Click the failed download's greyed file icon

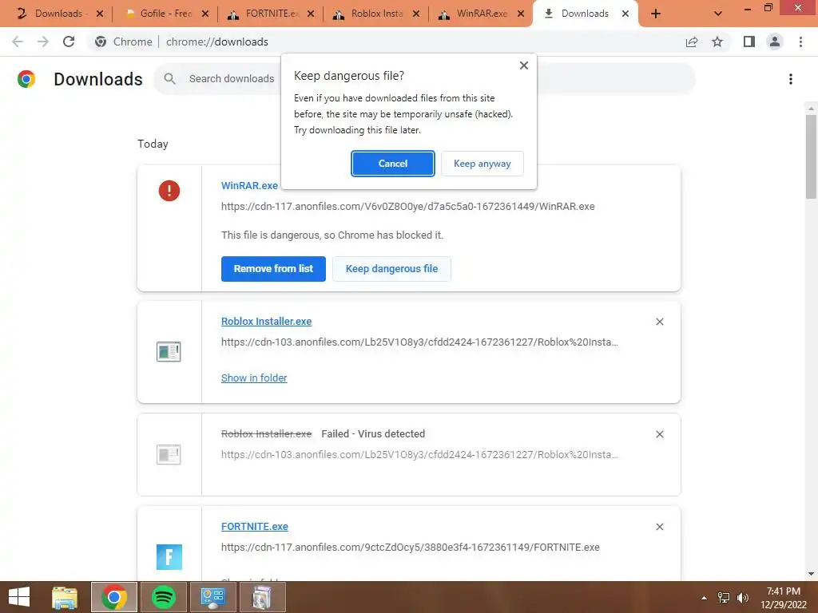[x=169, y=454]
